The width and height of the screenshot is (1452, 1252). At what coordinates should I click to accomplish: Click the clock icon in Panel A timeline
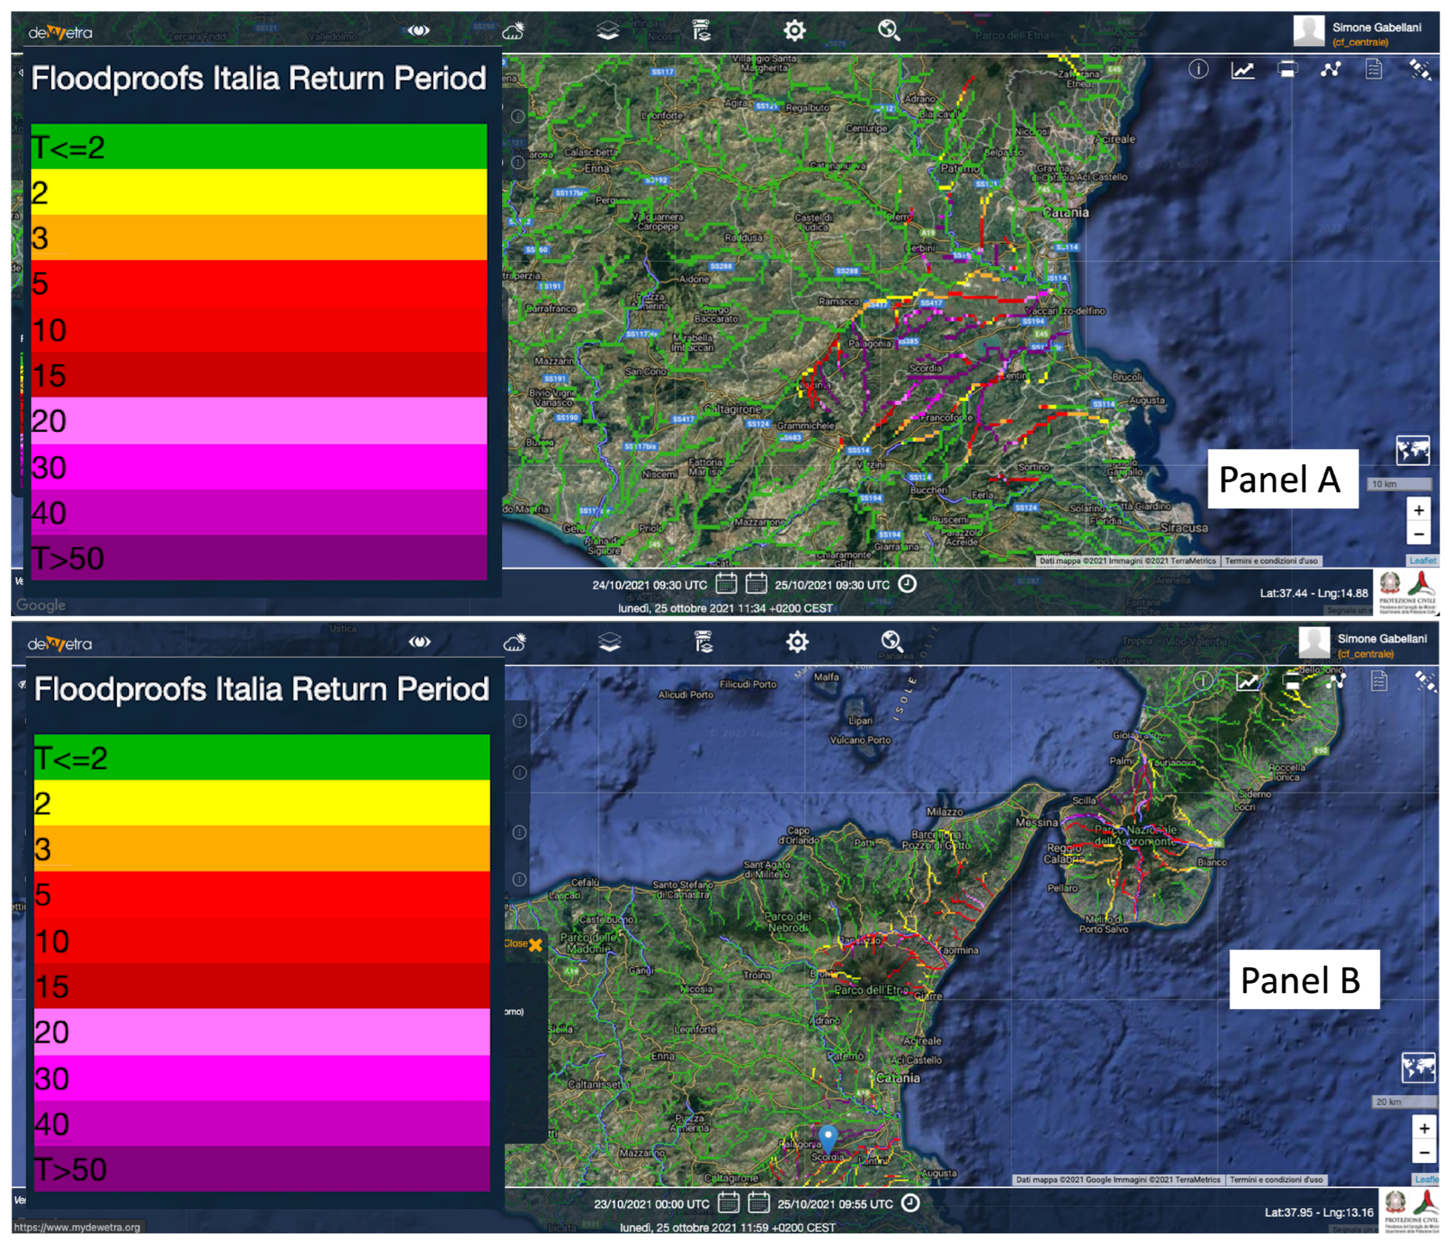pos(907,583)
